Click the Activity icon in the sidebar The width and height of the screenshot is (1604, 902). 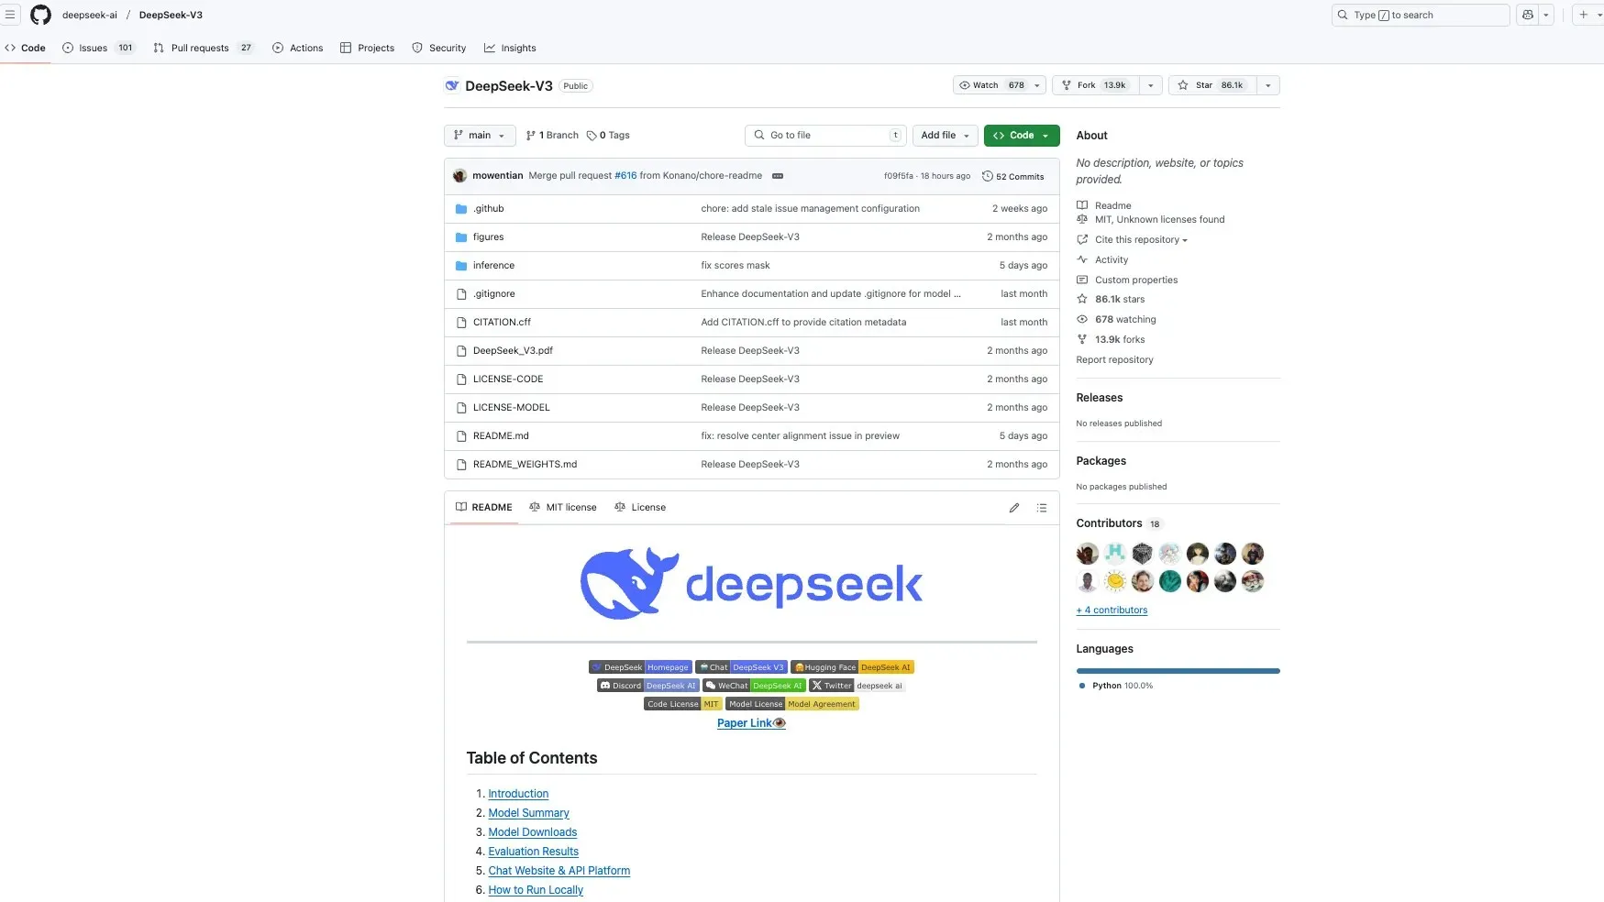coord(1083,259)
